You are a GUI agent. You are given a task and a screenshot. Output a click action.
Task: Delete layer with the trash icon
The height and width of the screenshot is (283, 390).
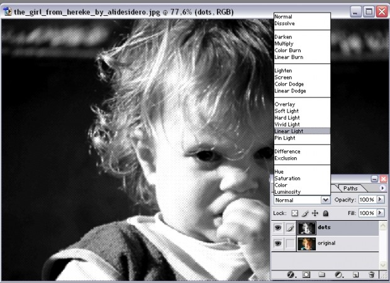point(371,275)
